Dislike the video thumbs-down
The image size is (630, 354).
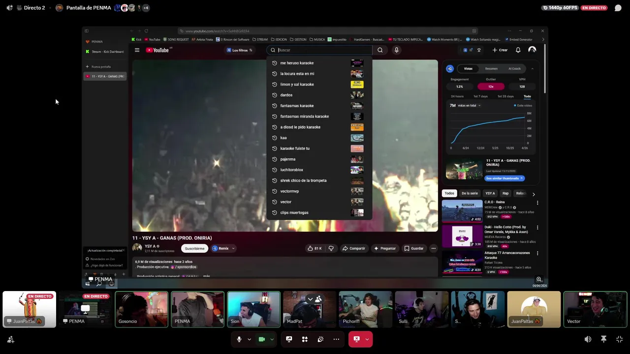pos(331,248)
